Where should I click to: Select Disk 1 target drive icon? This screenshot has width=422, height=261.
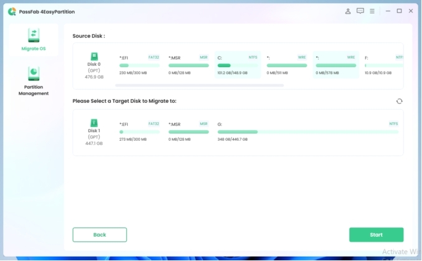(x=94, y=123)
